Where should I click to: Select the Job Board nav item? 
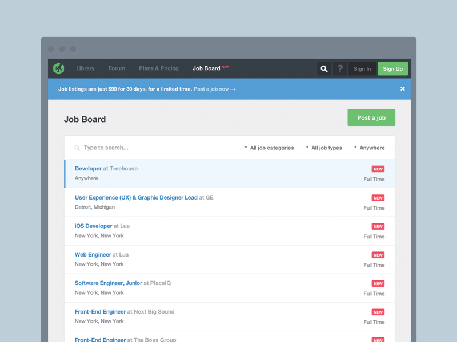point(206,68)
